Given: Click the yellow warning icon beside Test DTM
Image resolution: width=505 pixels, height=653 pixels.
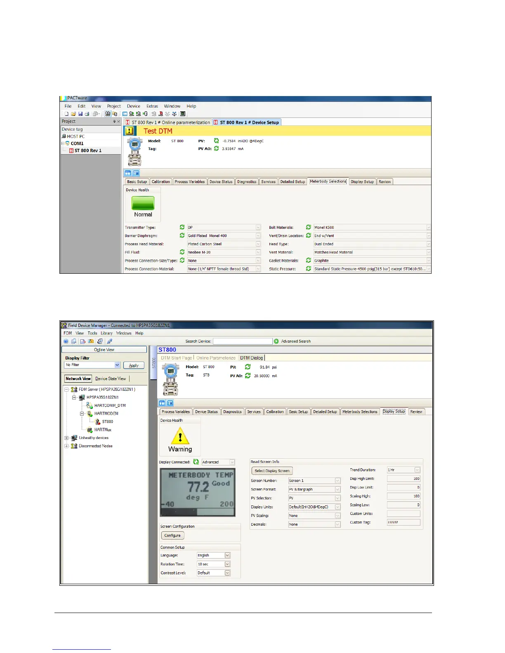Looking at the screenshot, I should tap(130, 131).
